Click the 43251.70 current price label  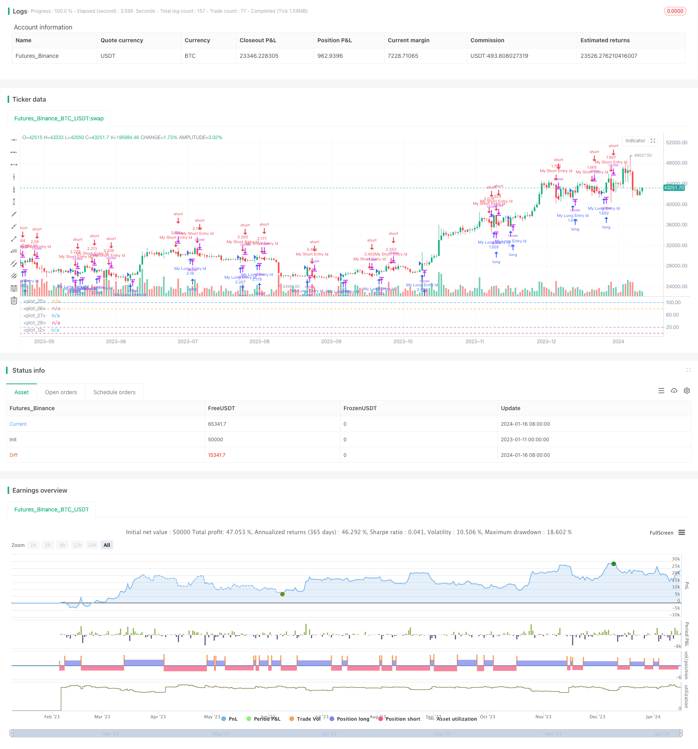(x=674, y=187)
